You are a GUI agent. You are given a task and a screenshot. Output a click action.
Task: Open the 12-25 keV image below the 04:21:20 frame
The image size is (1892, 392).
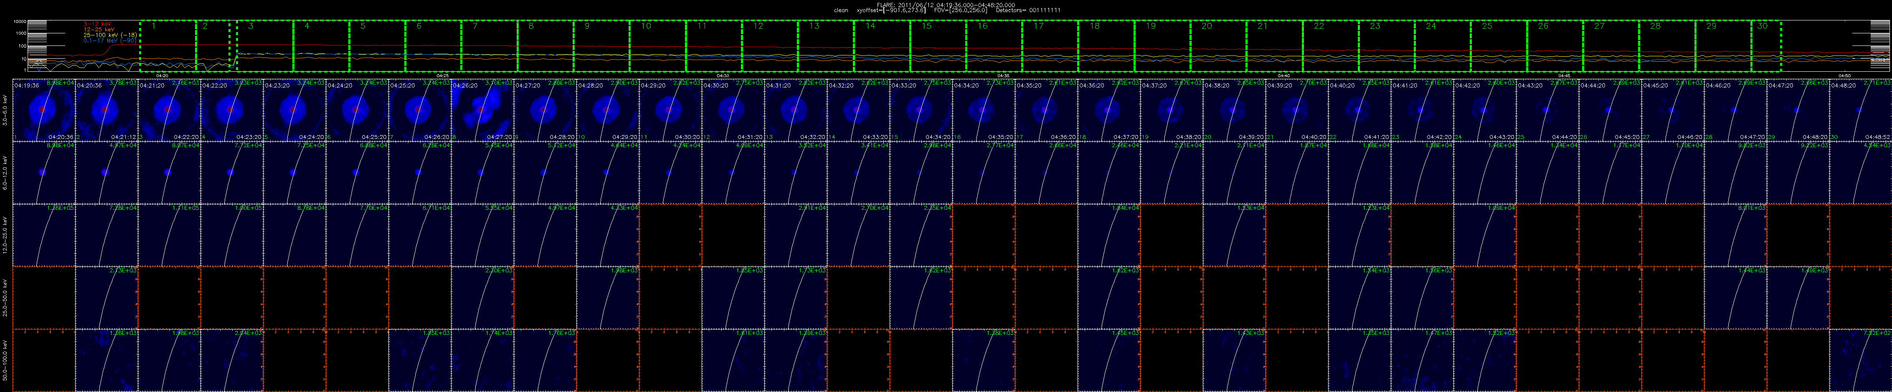(x=169, y=234)
